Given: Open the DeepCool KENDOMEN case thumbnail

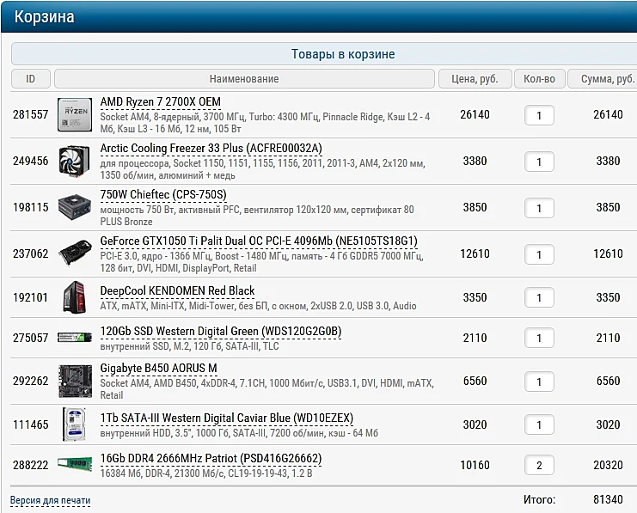Looking at the screenshot, I should coord(75,297).
